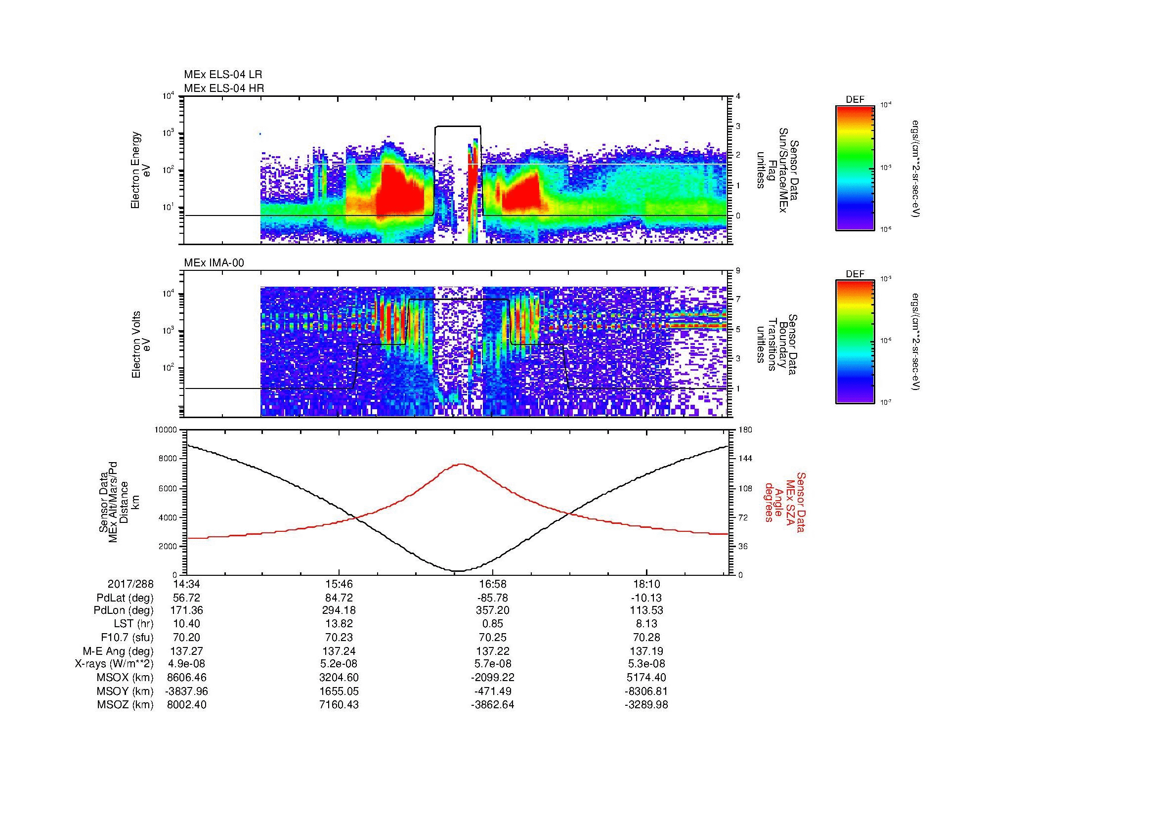Click the LST value 0.85
The height and width of the screenshot is (817, 1156).
(493, 624)
